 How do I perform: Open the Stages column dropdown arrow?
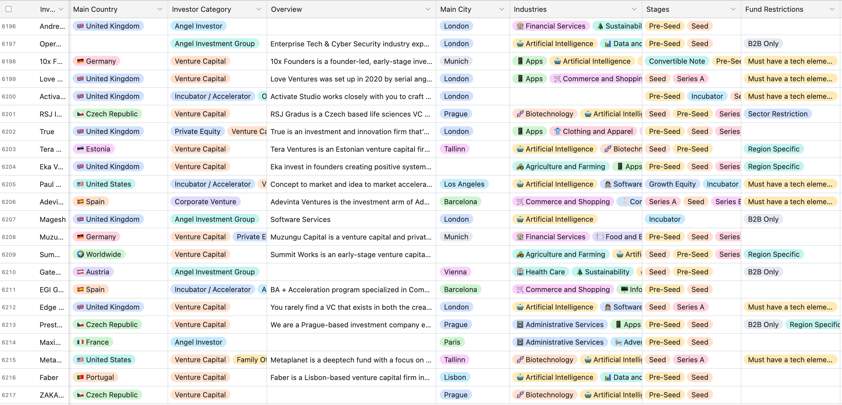coord(733,9)
